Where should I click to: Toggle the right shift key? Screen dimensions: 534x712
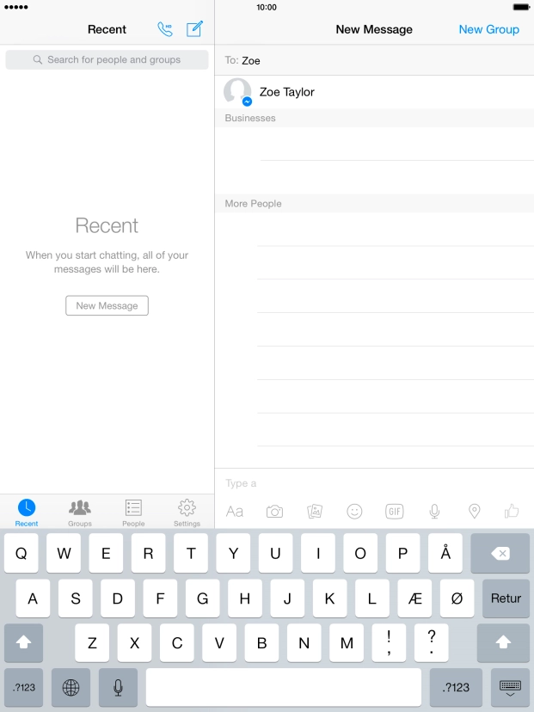(x=503, y=642)
